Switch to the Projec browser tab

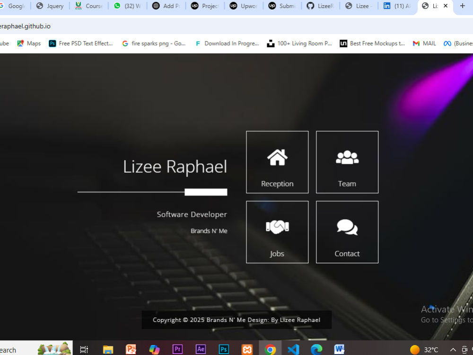pyautogui.click(x=205, y=6)
